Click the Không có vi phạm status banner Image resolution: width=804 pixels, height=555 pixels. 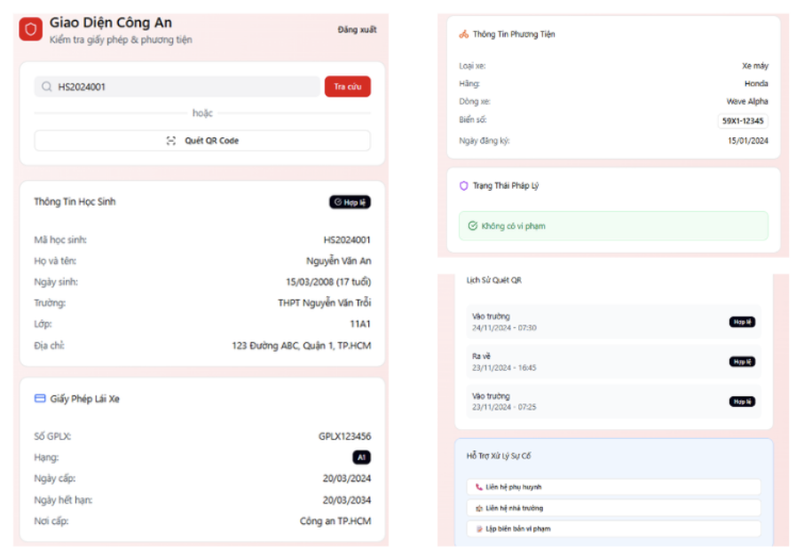tap(613, 226)
